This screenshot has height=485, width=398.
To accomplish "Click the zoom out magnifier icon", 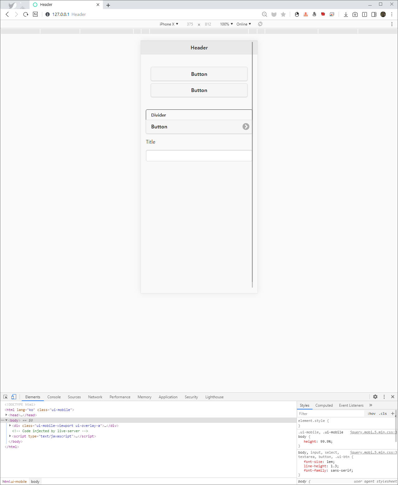I will [x=265, y=14].
